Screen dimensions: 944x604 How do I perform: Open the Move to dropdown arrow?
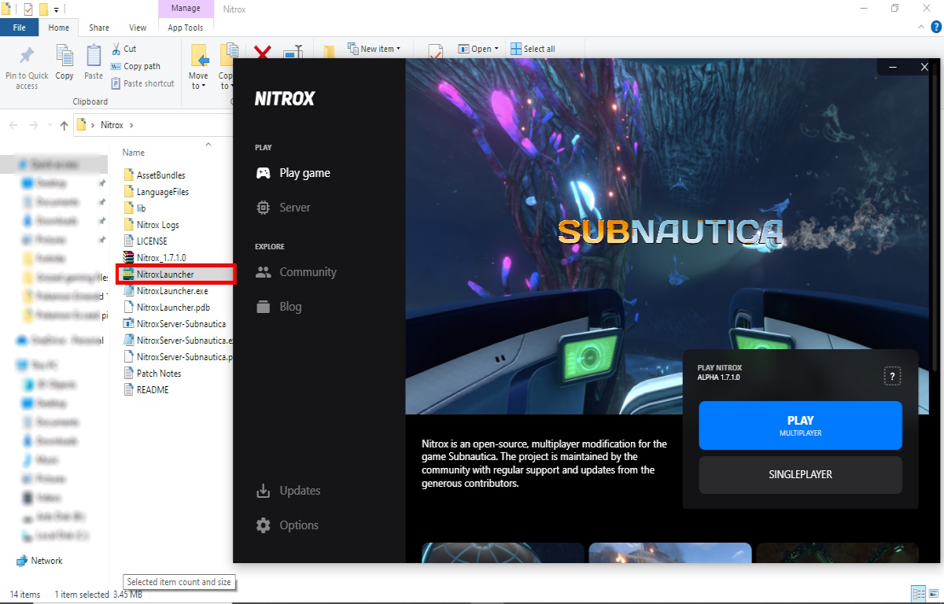pos(198,86)
